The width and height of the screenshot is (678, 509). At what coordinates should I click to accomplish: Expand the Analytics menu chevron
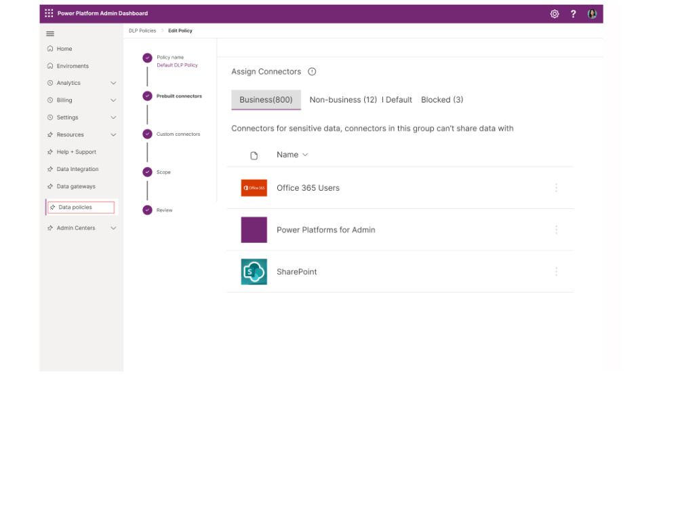click(113, 83)
